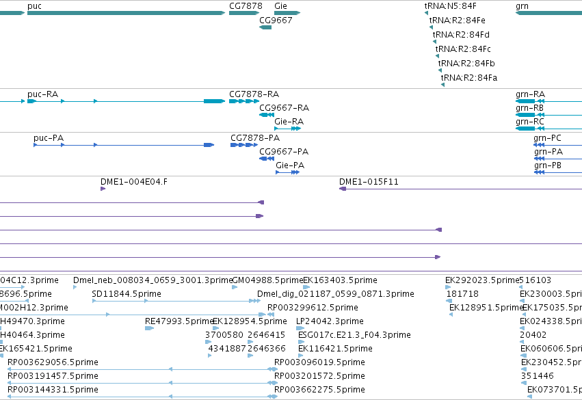Viewport: 582px width, 400px height.
Task: Select the RP003191457.5prime label
Action: tap(53, 376)
